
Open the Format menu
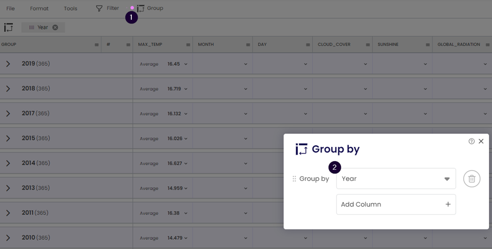39,9
